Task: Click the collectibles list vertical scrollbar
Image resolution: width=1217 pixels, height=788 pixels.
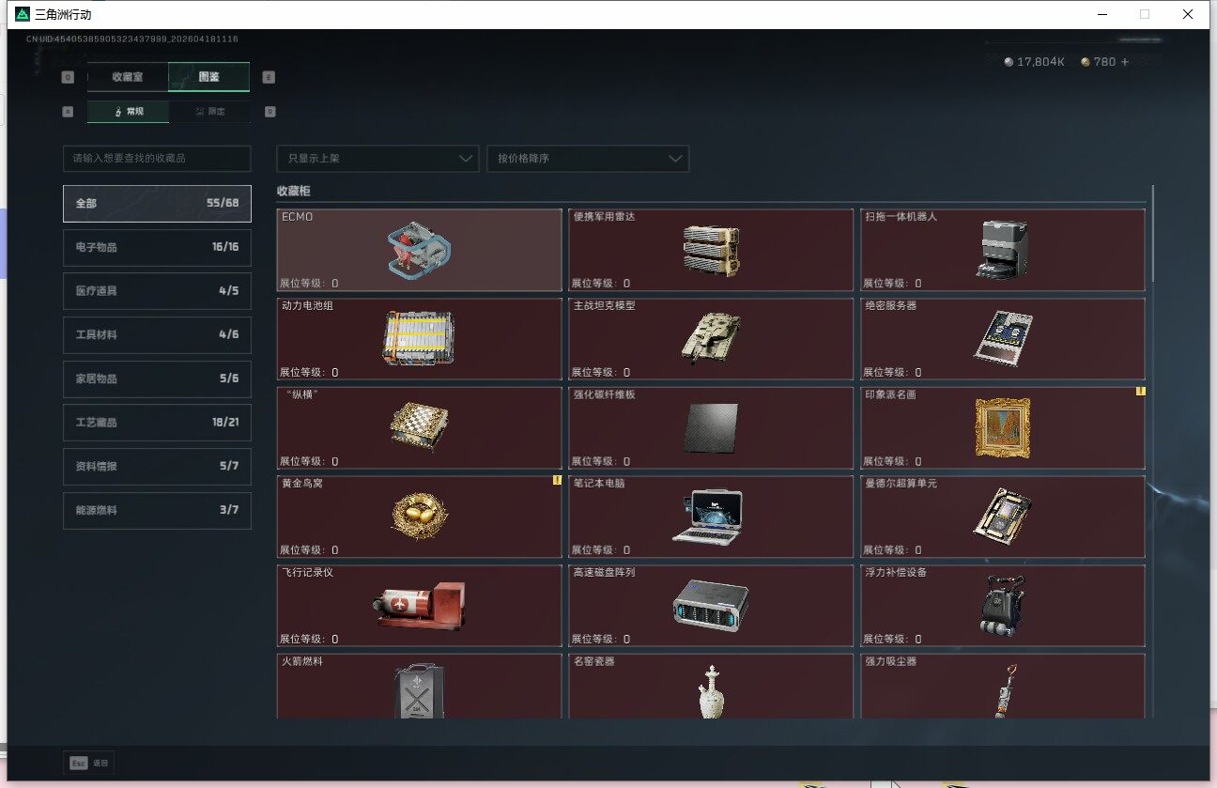Action: (1152, 235)
